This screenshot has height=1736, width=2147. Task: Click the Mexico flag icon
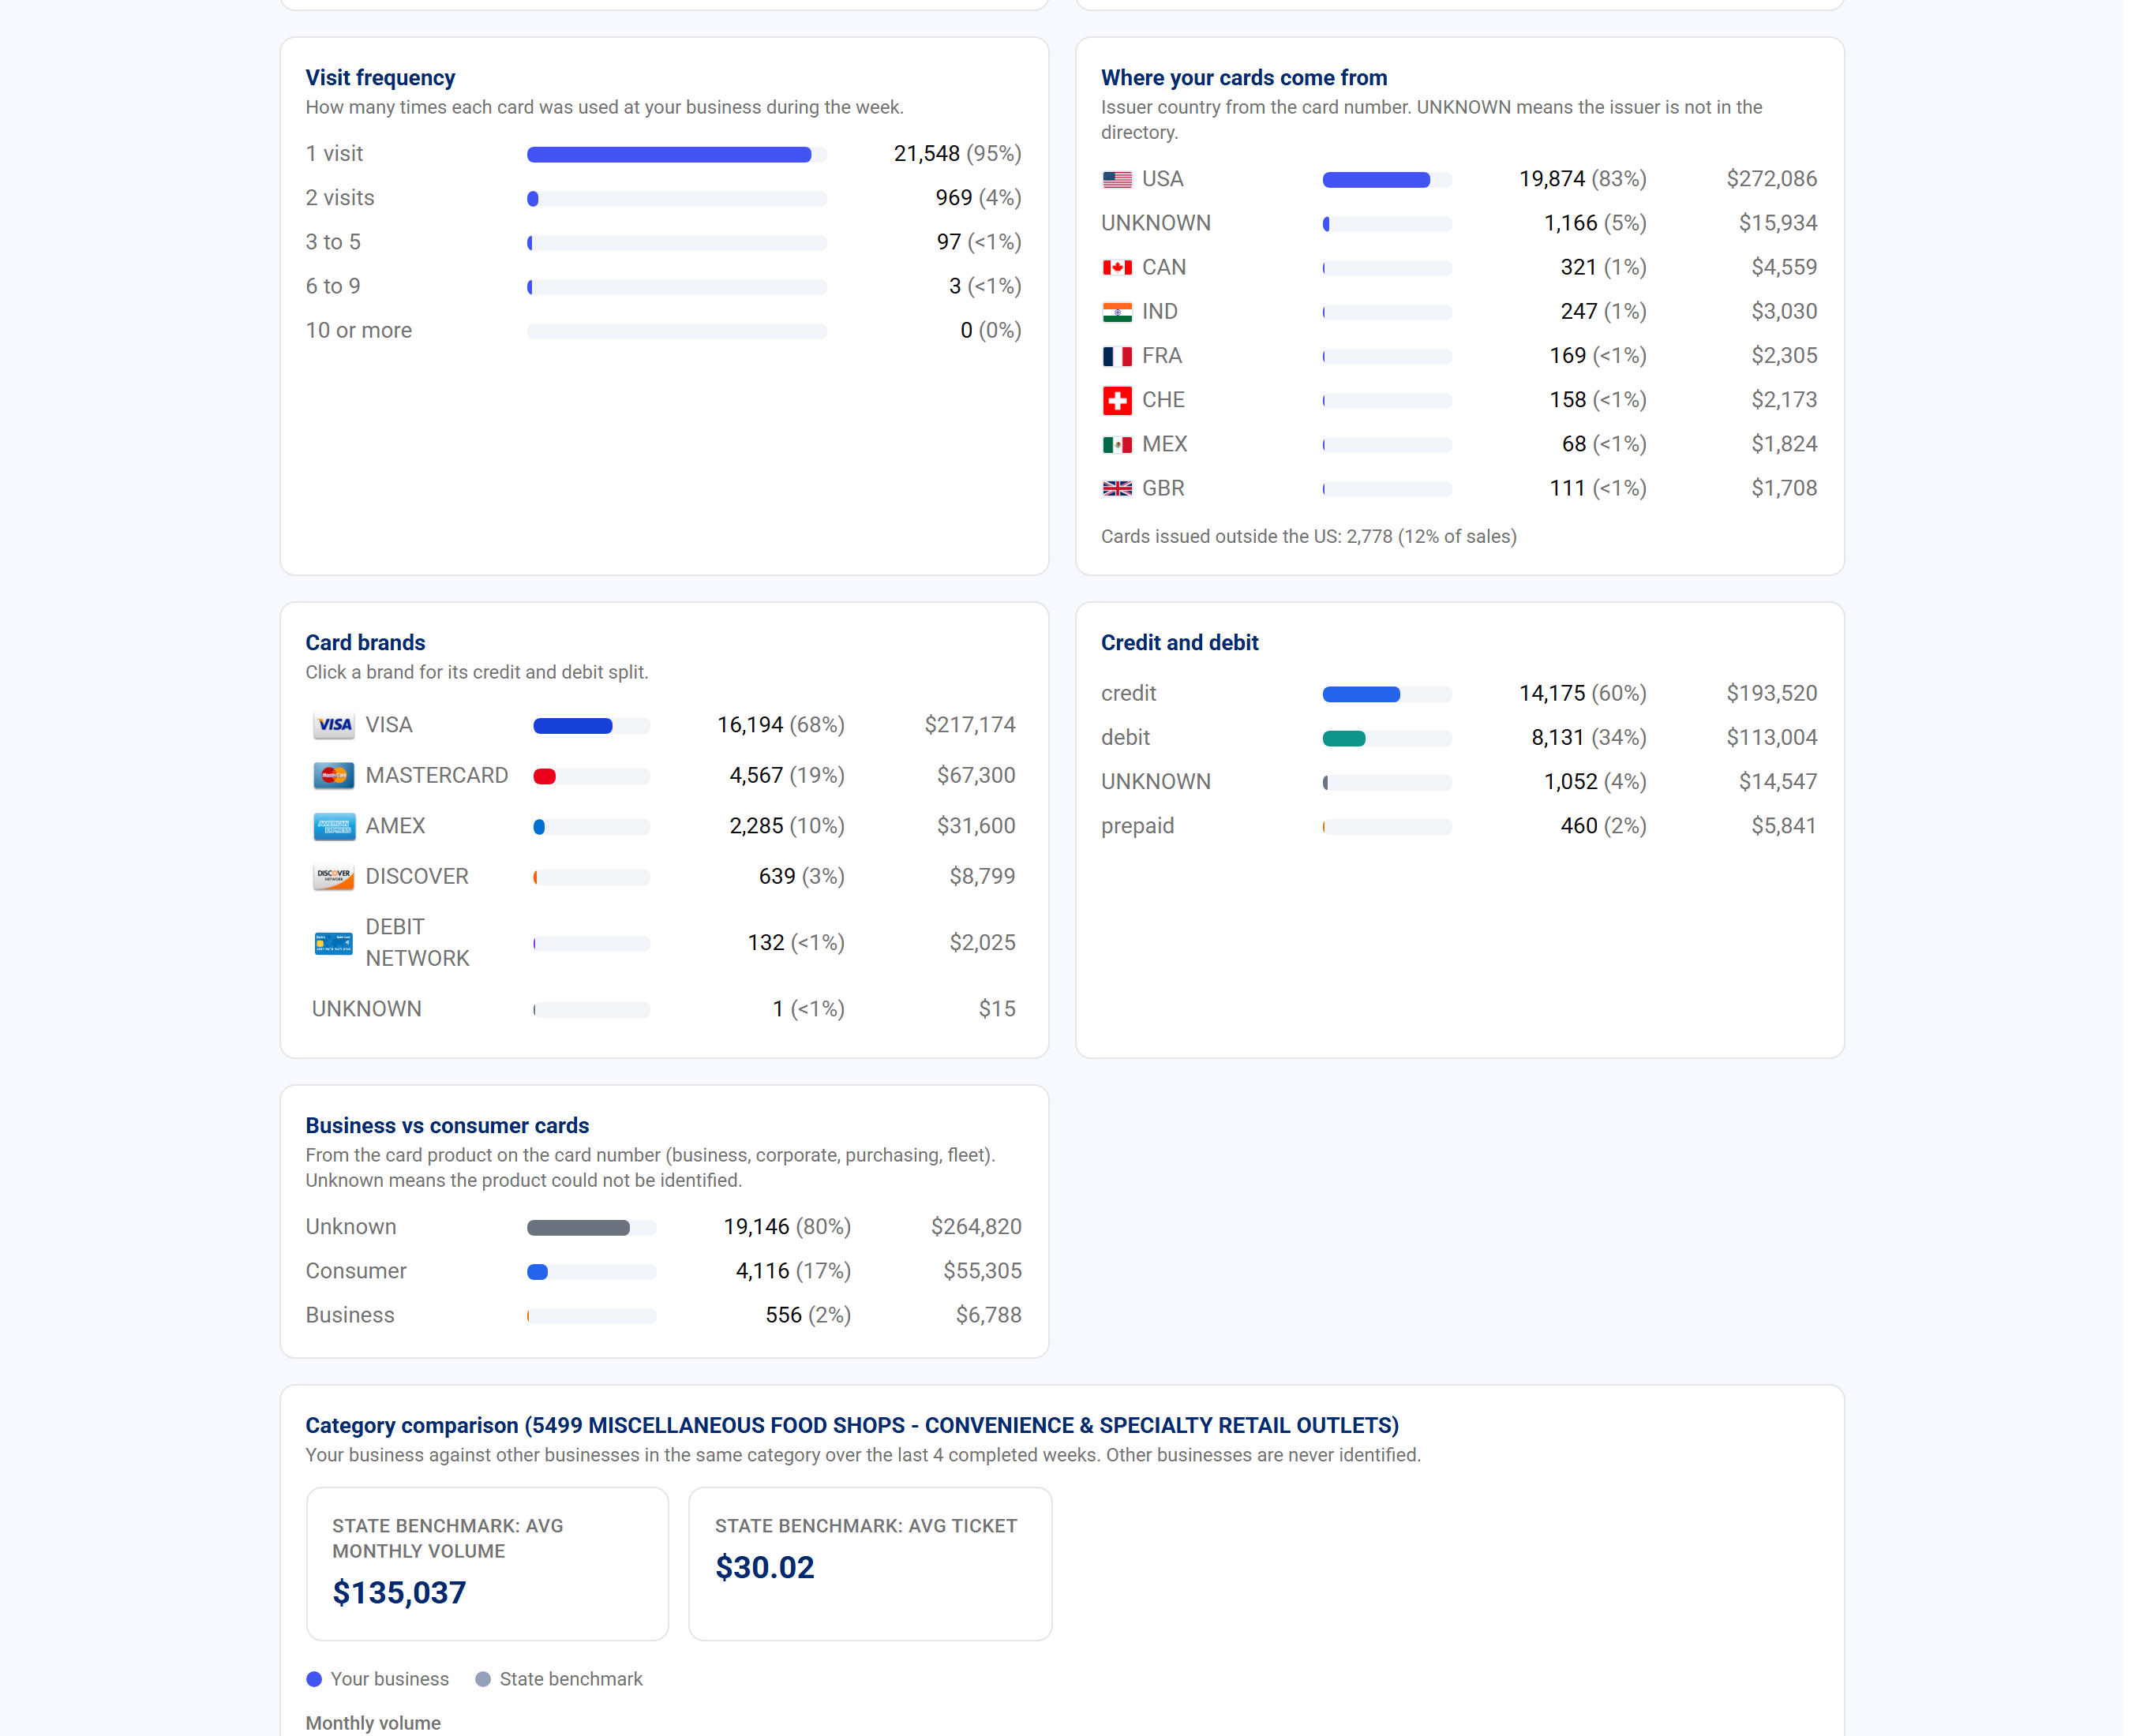click(1117, 444)
